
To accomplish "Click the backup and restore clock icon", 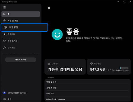I will [4, 21].
